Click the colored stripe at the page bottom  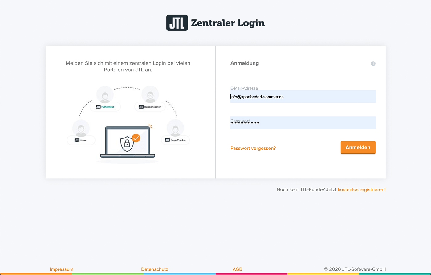click(x=216, y=274)
